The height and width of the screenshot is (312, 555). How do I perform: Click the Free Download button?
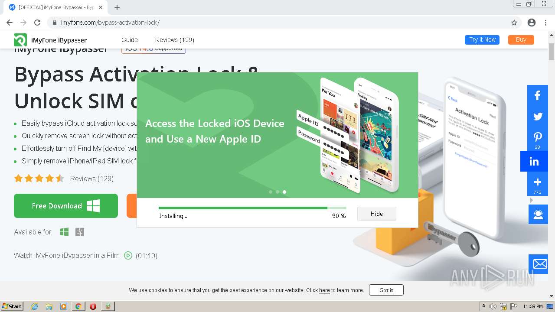66,206
